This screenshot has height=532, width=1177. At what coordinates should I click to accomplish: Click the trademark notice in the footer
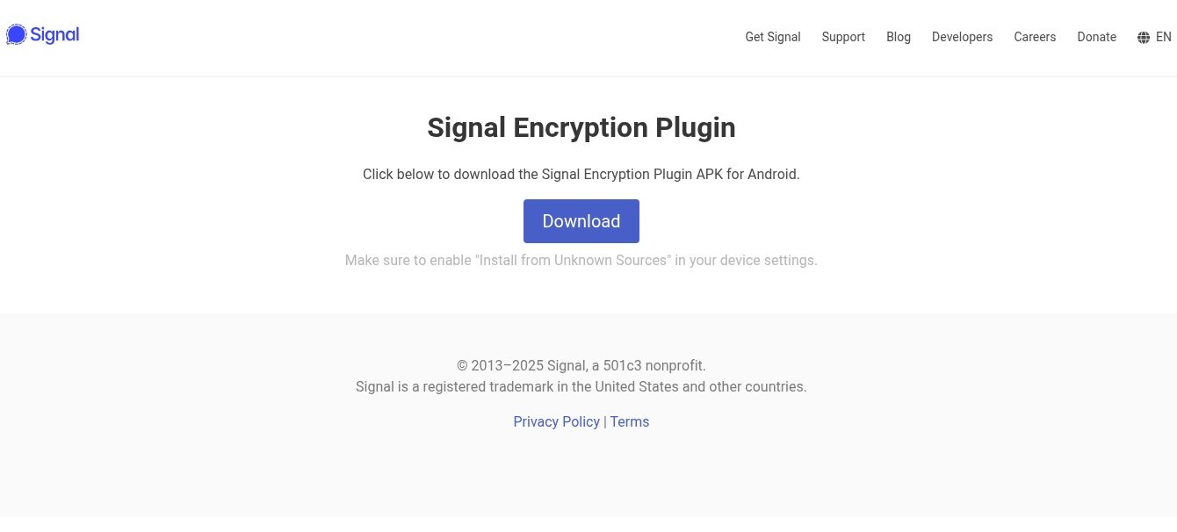pyautogui.click(x=581, y=386)
